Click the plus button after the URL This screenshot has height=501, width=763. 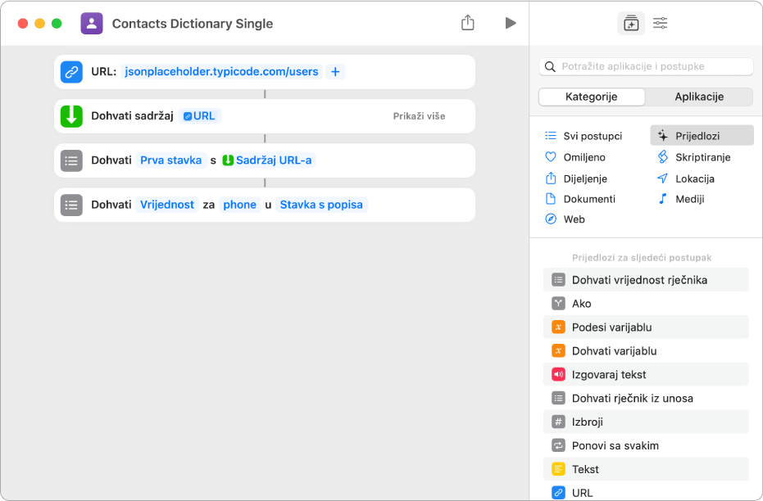pyautogui.click(x=335, y=72)
